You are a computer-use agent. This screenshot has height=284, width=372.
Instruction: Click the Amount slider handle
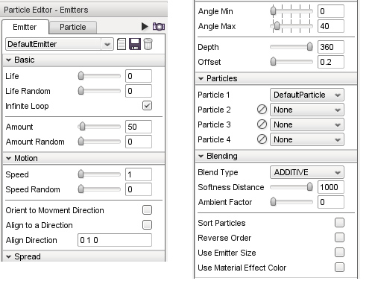(x=82, y=127)
